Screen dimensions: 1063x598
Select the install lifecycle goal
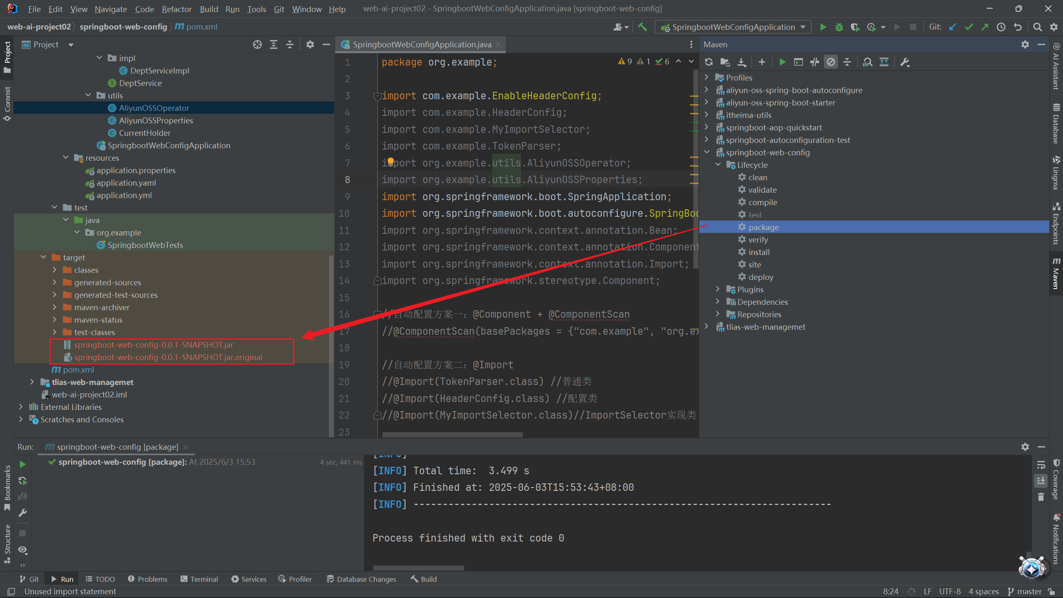(759, 252)
